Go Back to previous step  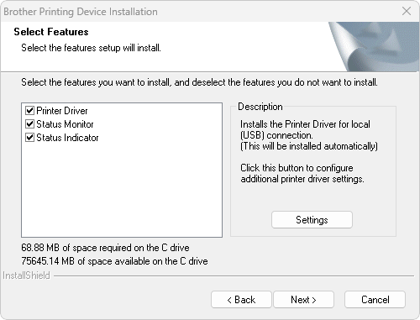click(x=241, y=300)
